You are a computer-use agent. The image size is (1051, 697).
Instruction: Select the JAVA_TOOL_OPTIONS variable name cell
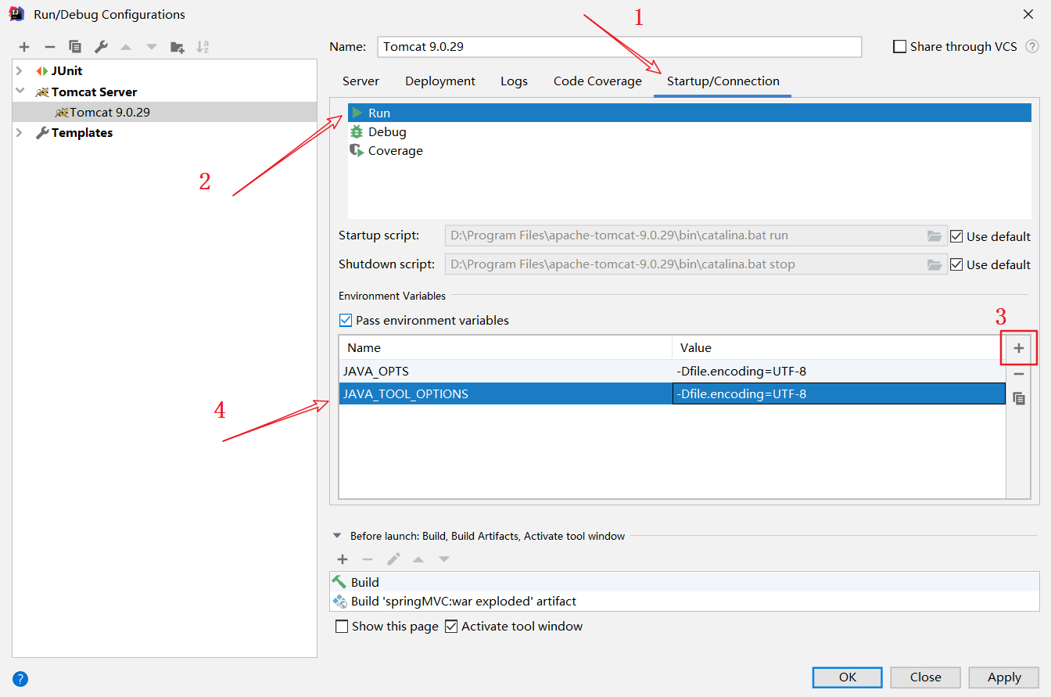point(506,393)
